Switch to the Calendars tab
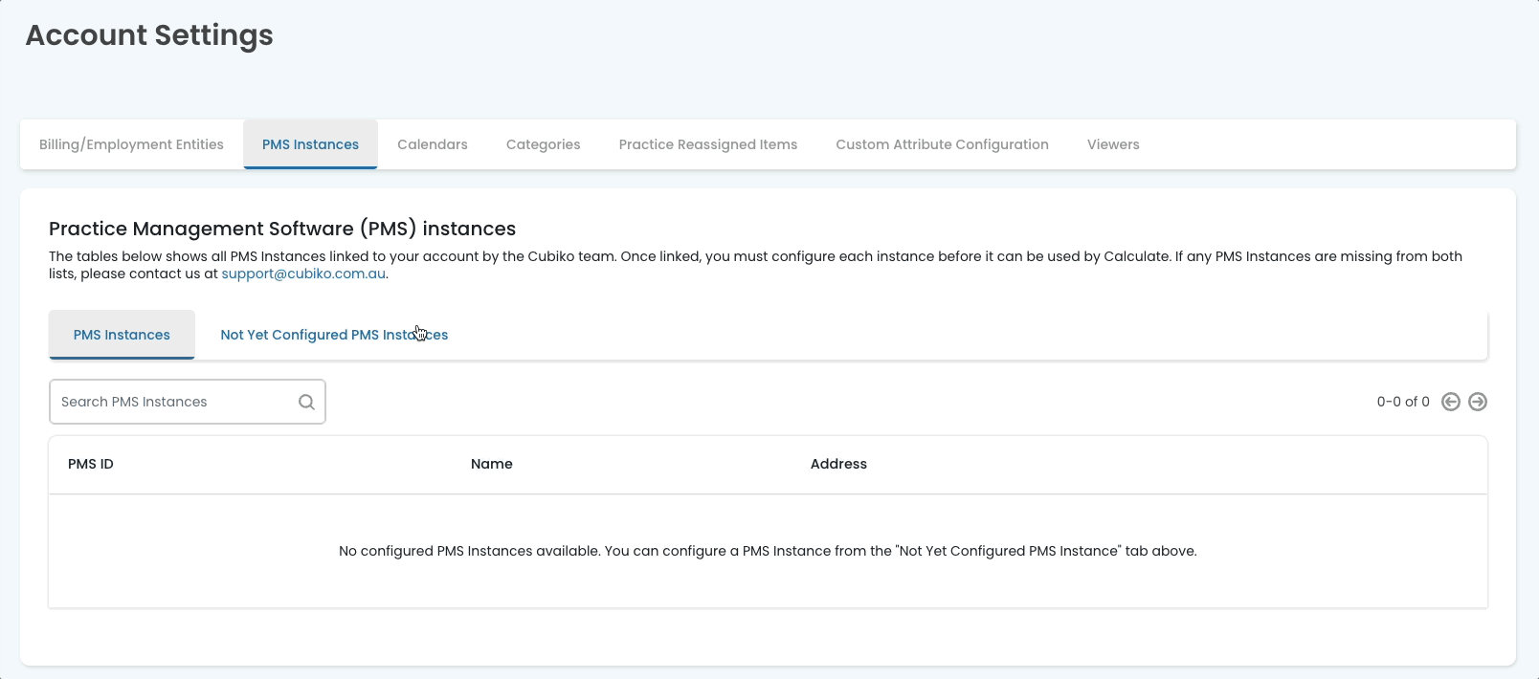 [433, 144]
